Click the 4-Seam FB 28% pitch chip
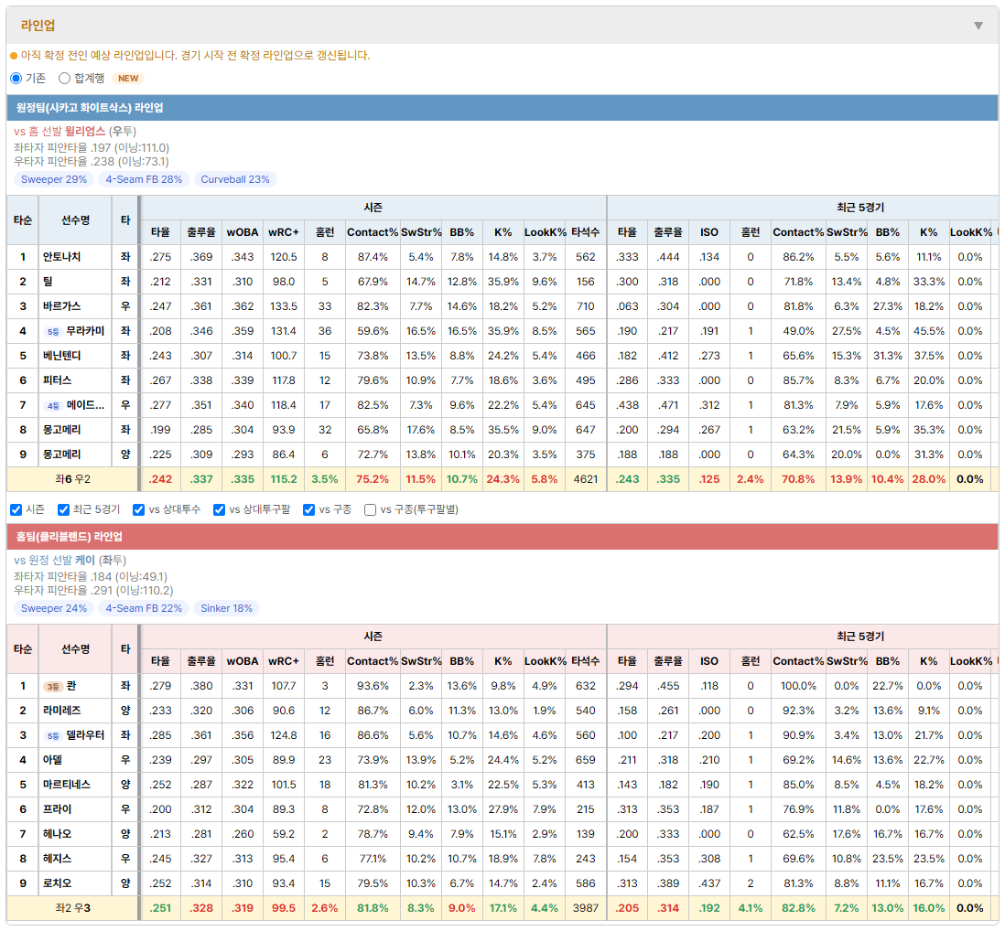This screenshot has height=931, width=1005. [x=144, y=179]
